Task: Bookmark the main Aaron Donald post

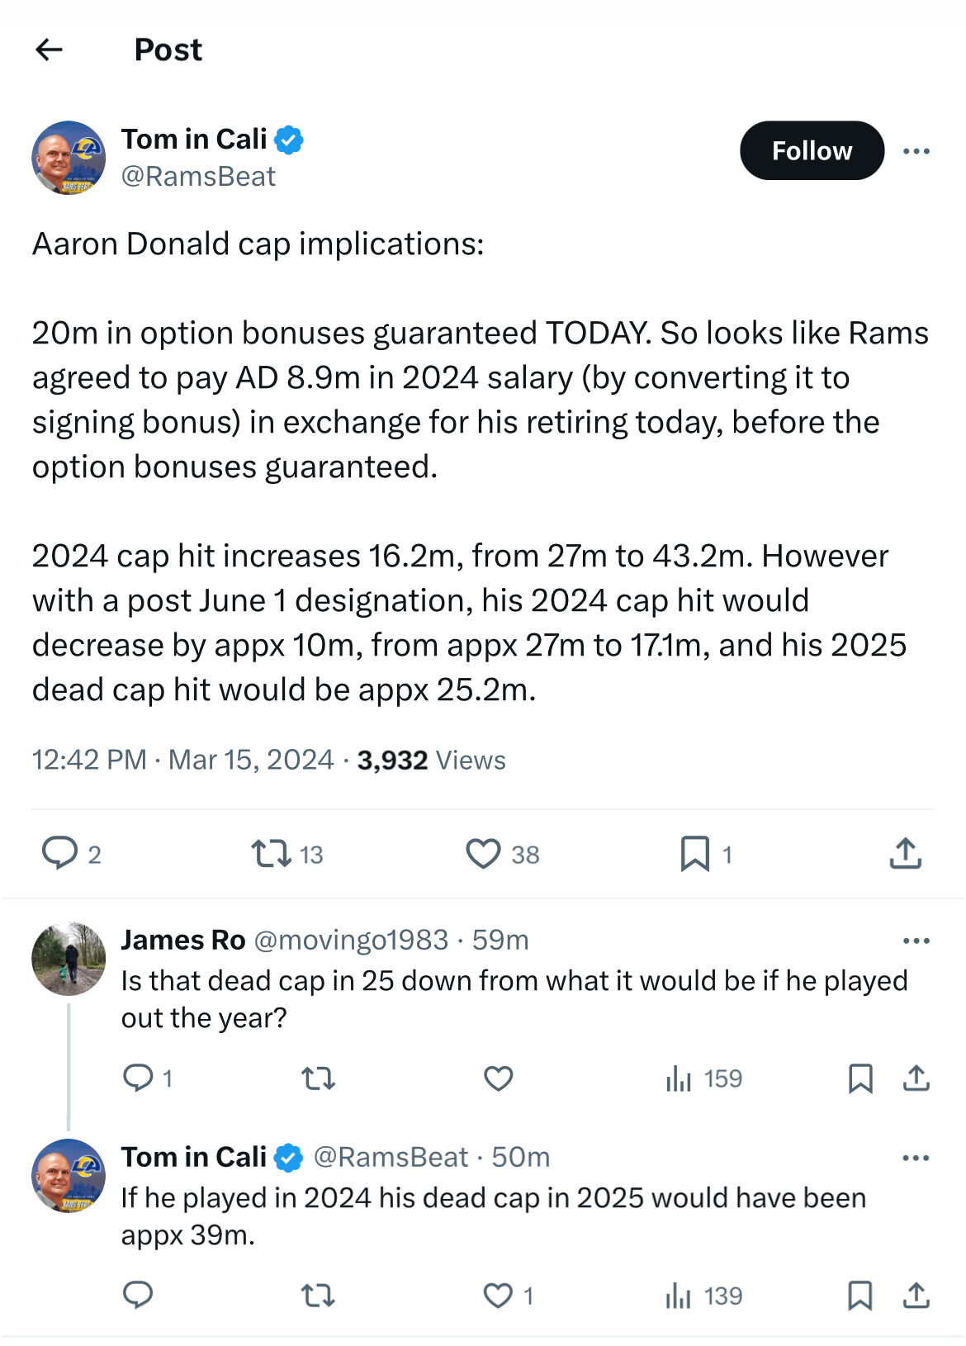Action: (694, 853)
